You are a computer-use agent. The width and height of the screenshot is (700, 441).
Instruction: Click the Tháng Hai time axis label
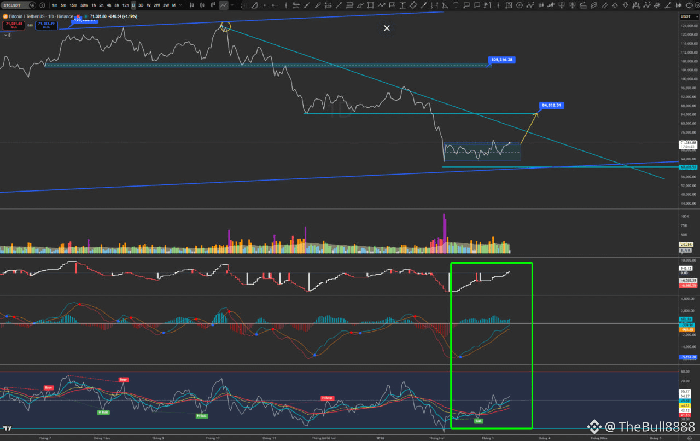tap(436, 438)
